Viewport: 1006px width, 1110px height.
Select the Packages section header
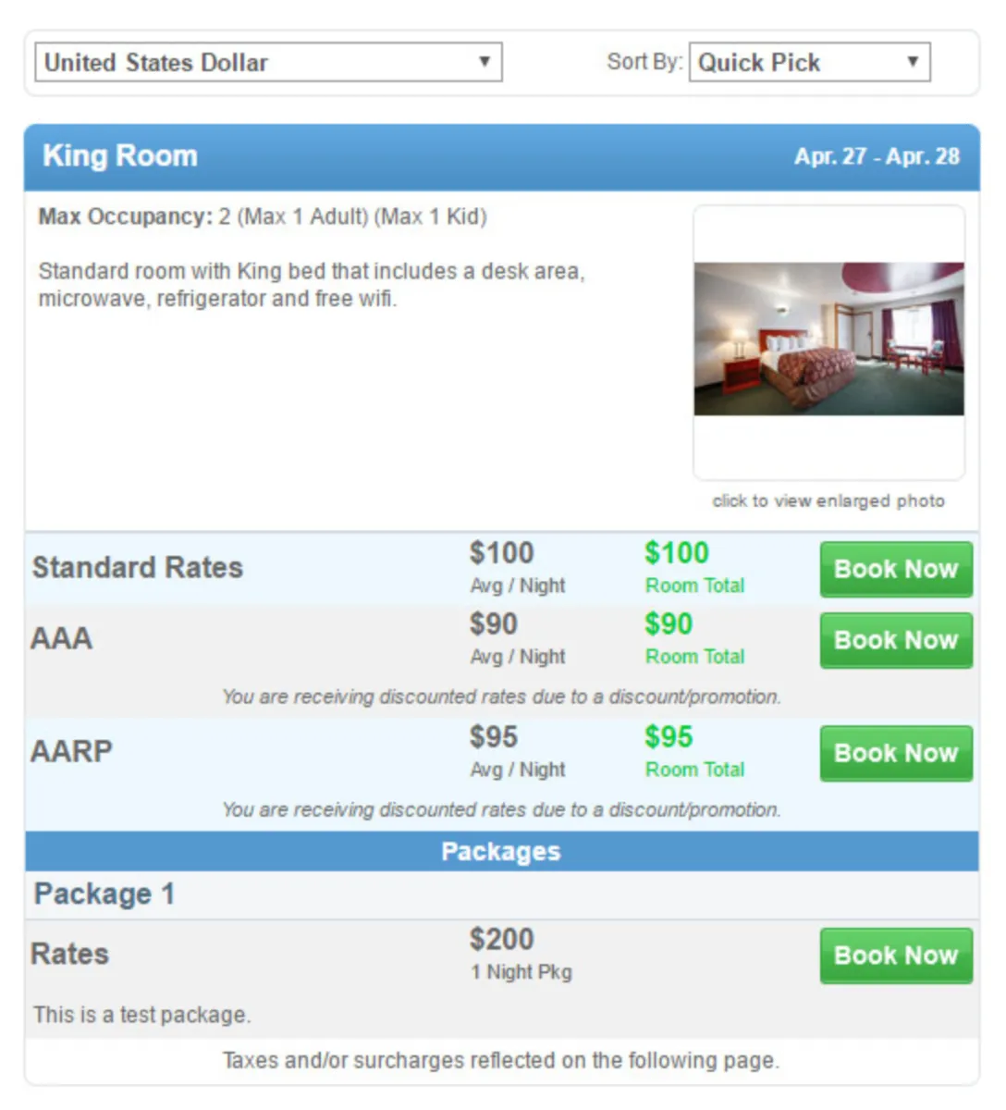point(501,851)
